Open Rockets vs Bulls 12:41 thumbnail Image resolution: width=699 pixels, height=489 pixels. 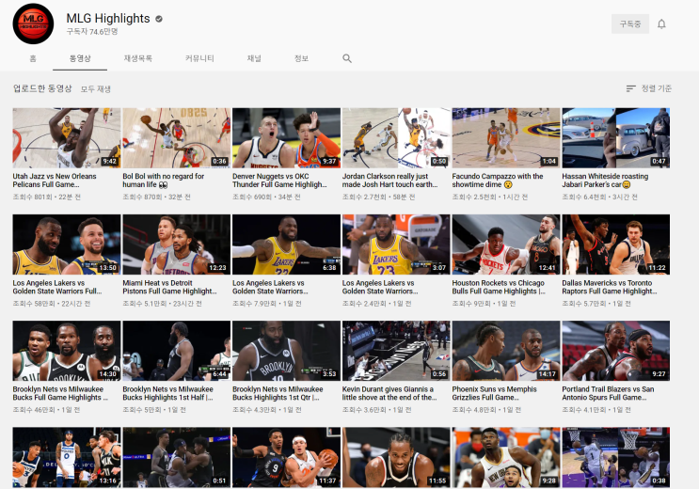click(506, 244)
